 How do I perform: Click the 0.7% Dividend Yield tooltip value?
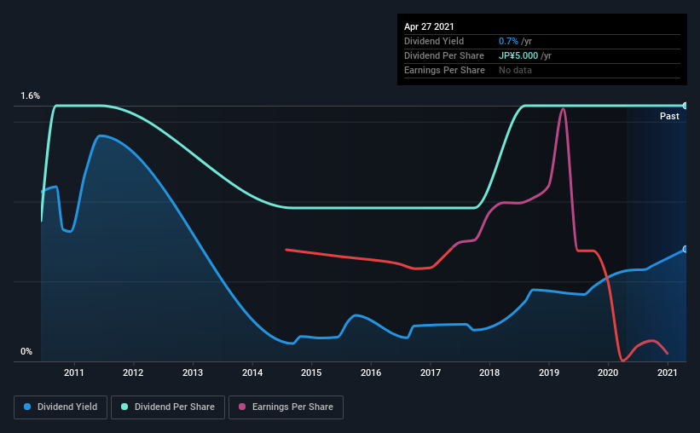(508, 41)
